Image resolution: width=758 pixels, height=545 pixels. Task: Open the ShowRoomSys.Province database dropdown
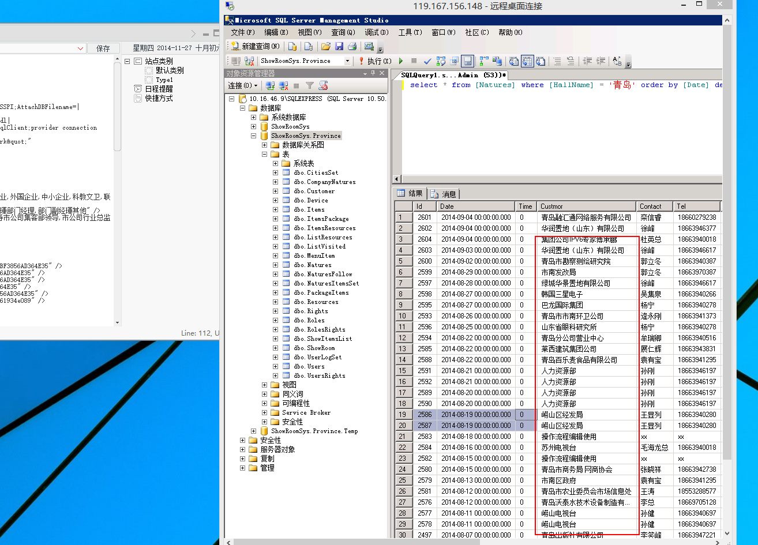click(348, 61)
